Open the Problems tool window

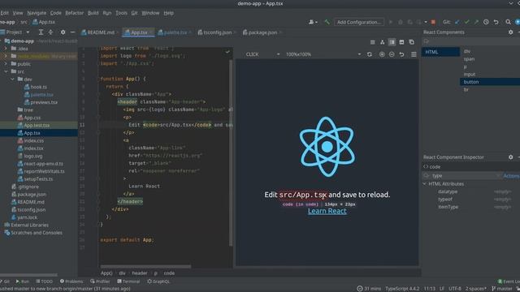(71, 281)
